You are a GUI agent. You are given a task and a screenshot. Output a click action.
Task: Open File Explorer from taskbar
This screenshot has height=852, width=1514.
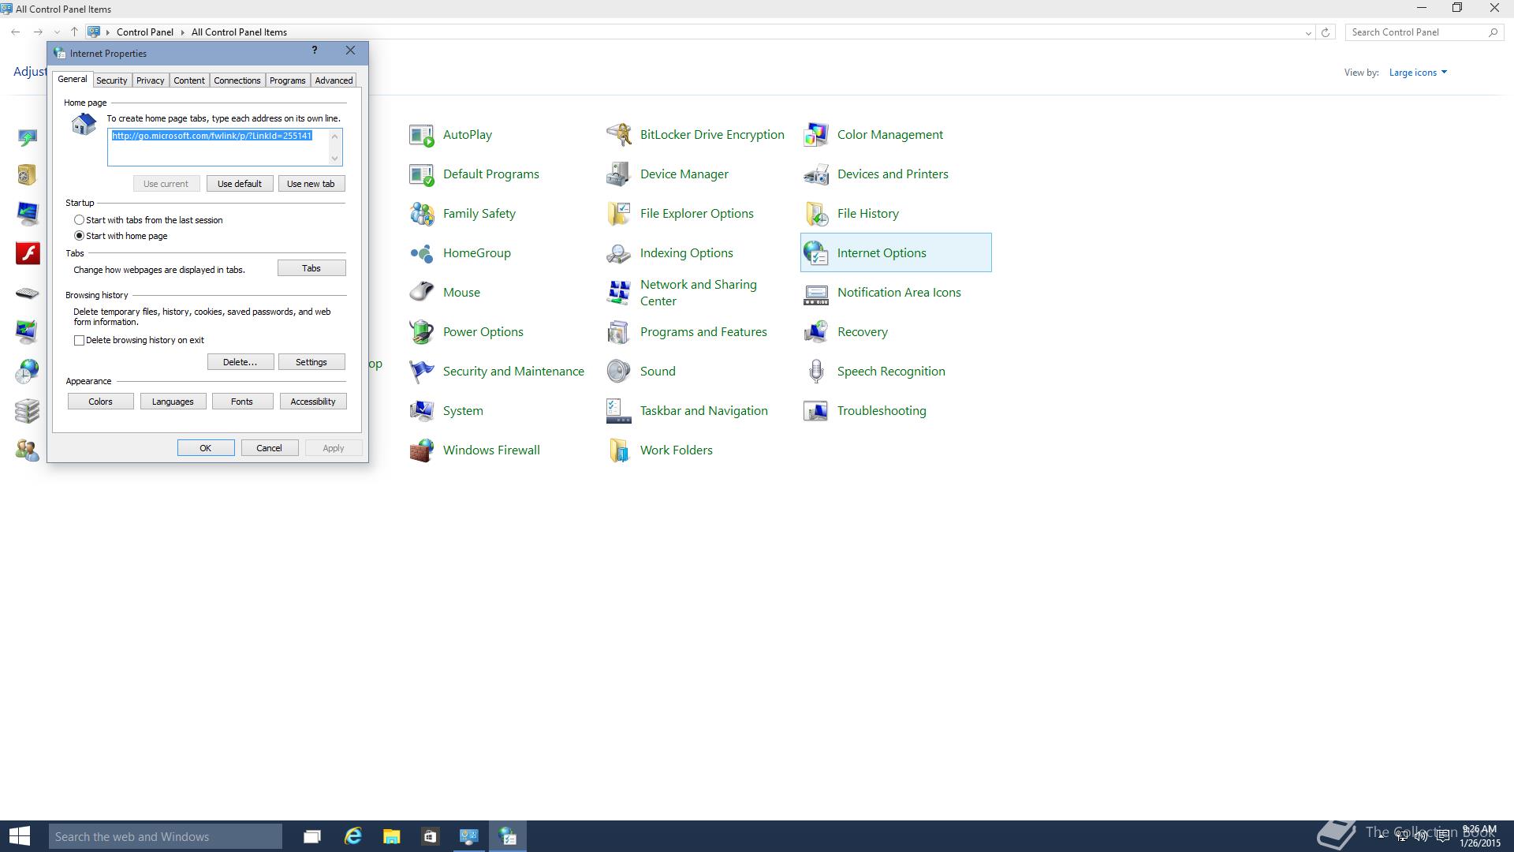point(391,836)
